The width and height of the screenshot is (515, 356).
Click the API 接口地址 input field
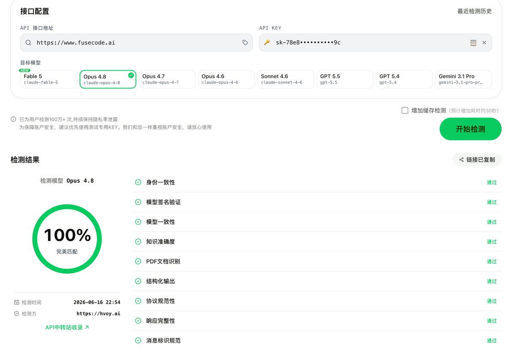pyautogui.click(x=136, y=42)
